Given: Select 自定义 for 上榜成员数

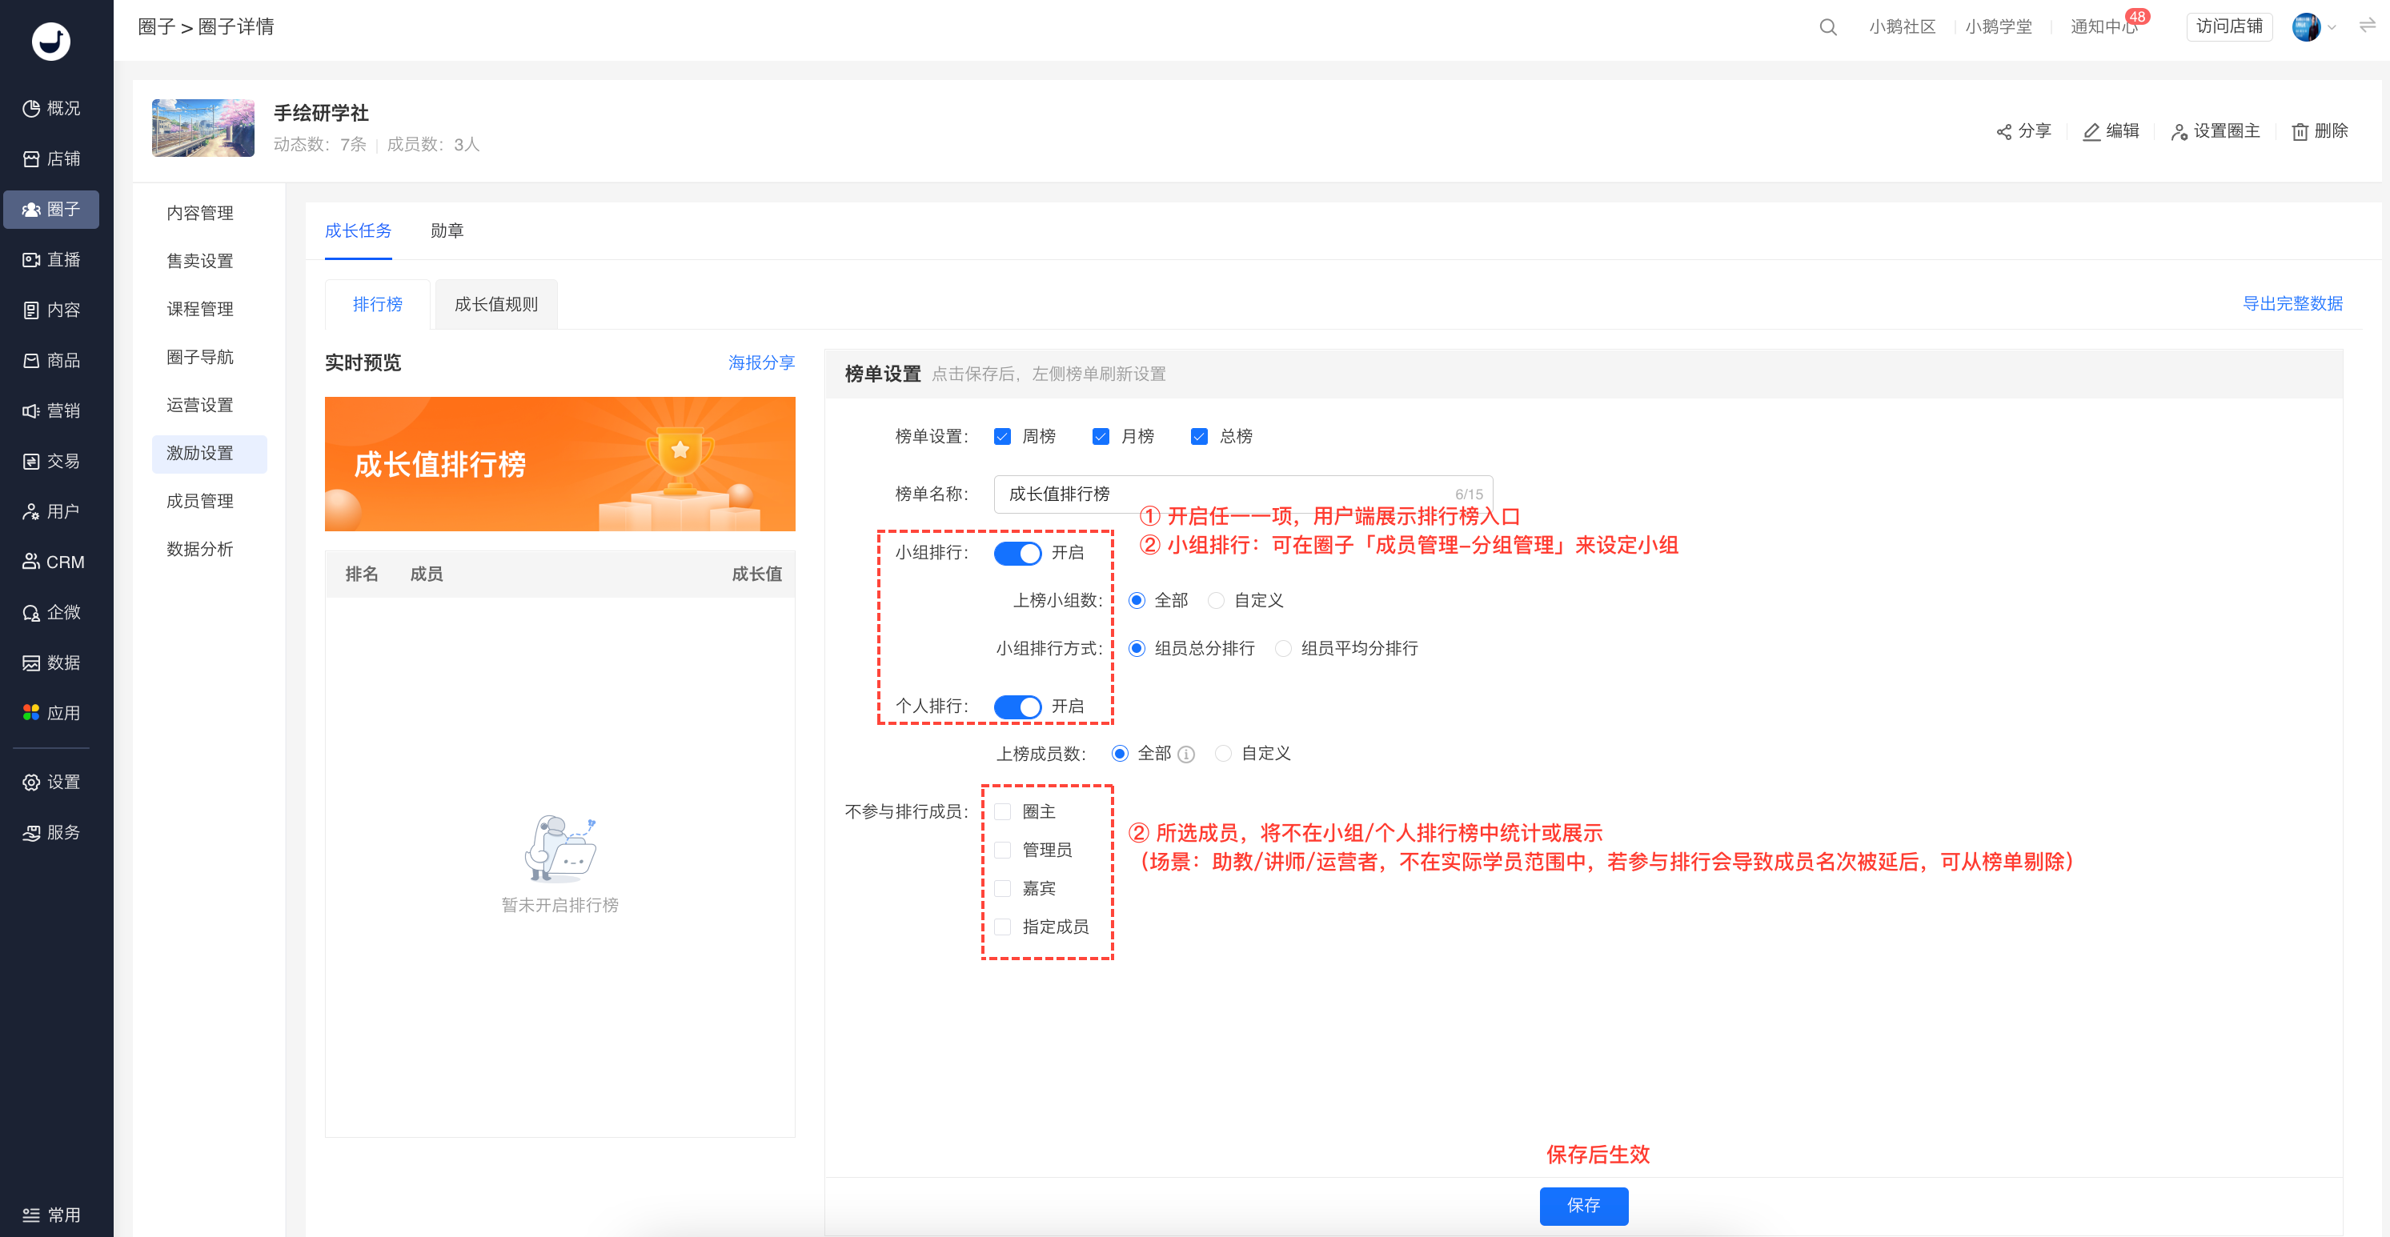Looking at the screenshot, I should click(x=1223, y=754).
